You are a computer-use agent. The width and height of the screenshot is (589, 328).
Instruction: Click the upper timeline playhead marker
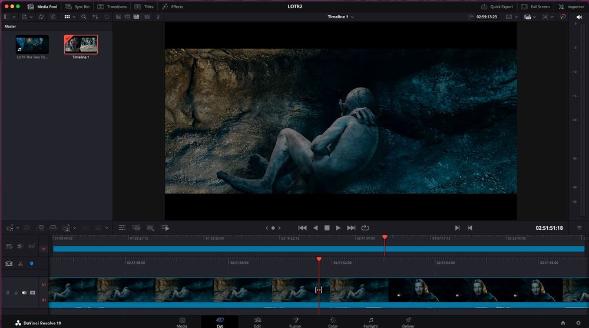385,237
